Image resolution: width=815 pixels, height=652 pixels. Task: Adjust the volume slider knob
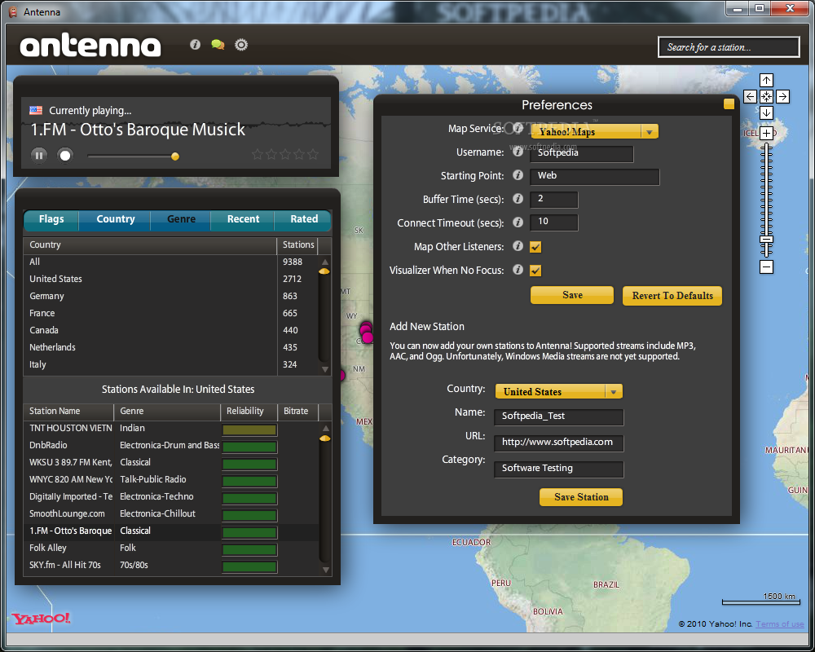coord(175,156)
